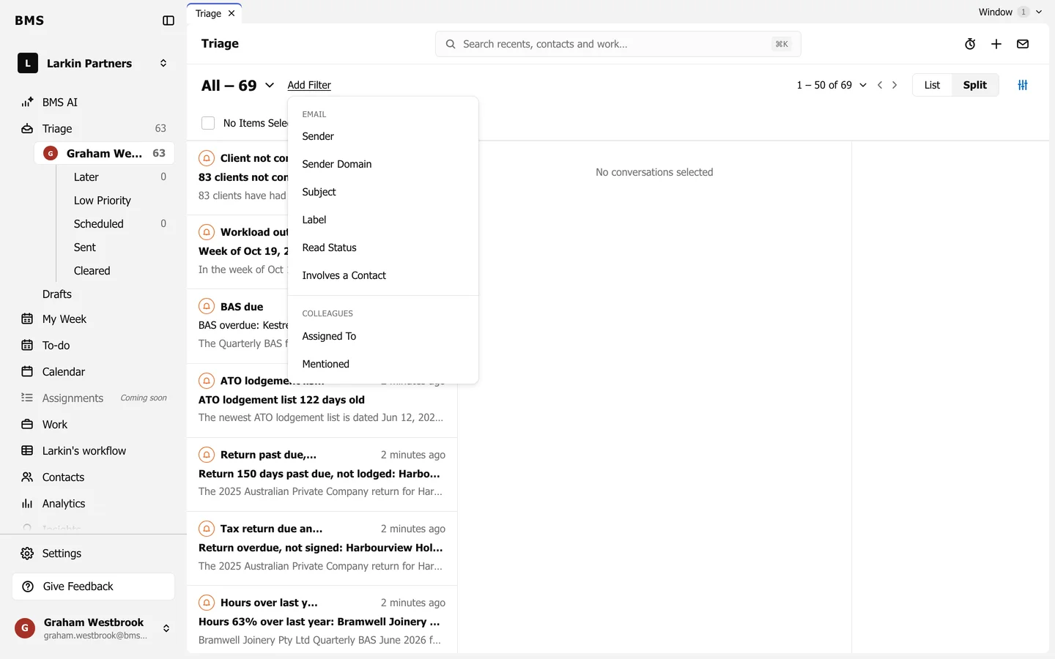Open BMS AI sparkle icon
This screenshot has width=1055, height=659.
pyautogui.click(x=27, y=103)
